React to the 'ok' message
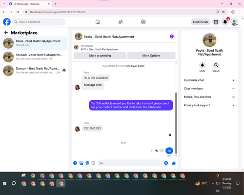244x195 pixels. click(x=162, y=151)
